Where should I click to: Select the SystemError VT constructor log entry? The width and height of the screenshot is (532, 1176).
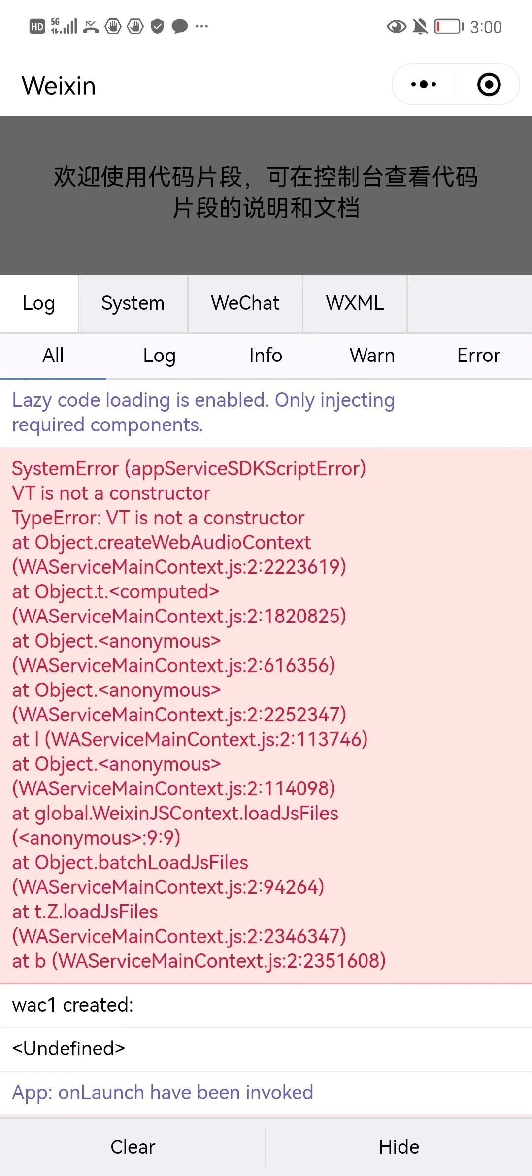click(266, 715)
